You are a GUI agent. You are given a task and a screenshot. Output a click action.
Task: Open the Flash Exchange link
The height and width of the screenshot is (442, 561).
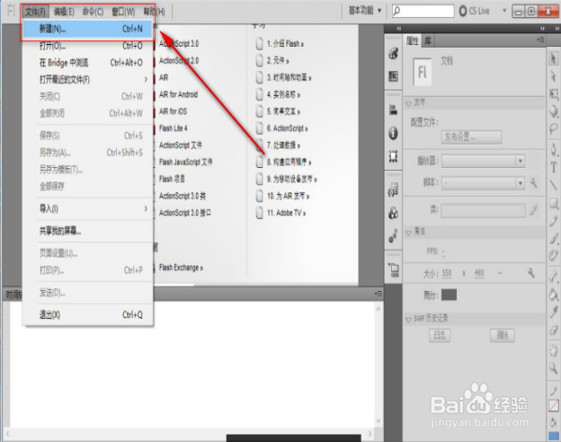point(181,268)
